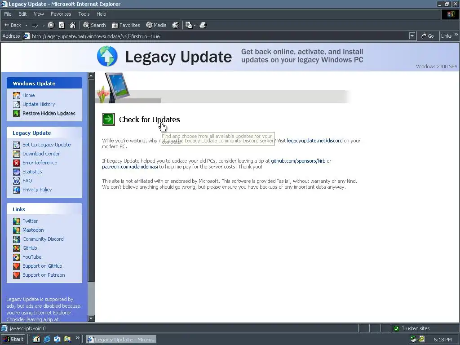Click the Stop loading toolbar icon
Image resolution: width=460 pixels, height=345 pixels.
click(51, 25)
